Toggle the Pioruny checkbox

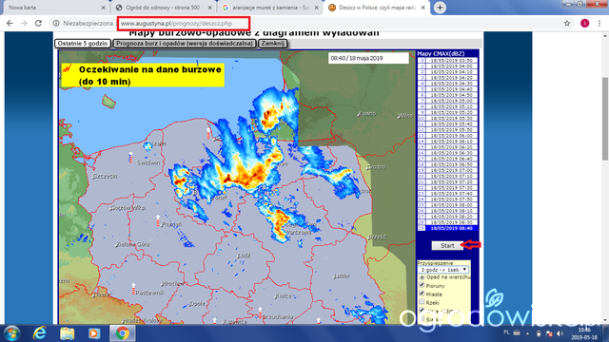[422, 285]
